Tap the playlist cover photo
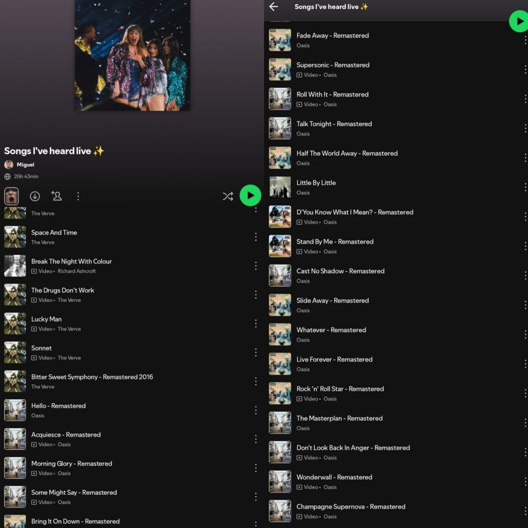The image size is (528, 528). (x=133, y=55)
